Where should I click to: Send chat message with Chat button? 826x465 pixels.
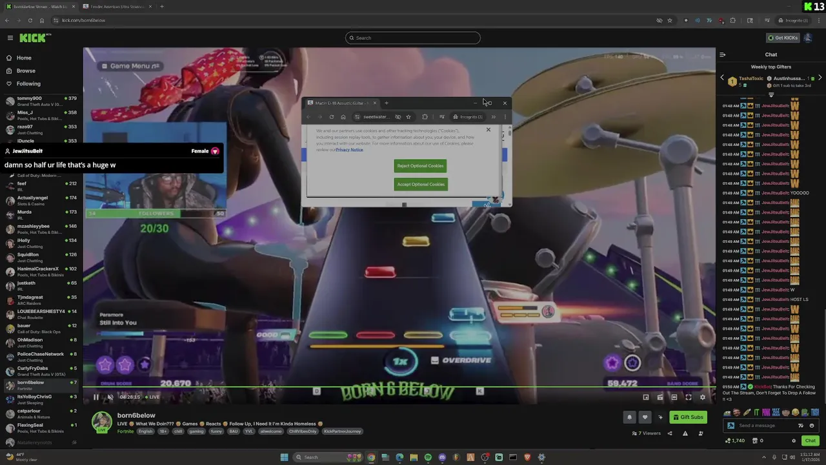[x=811, y=440]
